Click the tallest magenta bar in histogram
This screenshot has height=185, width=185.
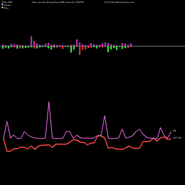(x=31, y=42)
